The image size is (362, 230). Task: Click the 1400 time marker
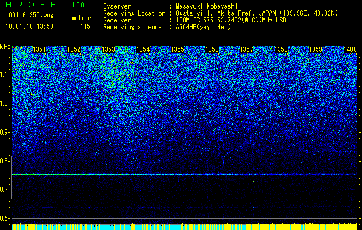(350, 49)
